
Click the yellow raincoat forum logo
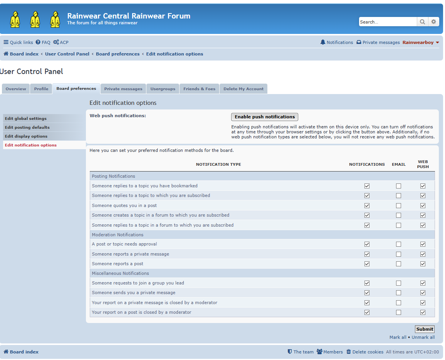pyautogui.click(x=35, y=20)
